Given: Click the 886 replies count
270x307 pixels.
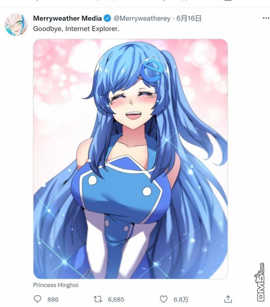Looking at the screenshot, I should (x=53, y=299).
